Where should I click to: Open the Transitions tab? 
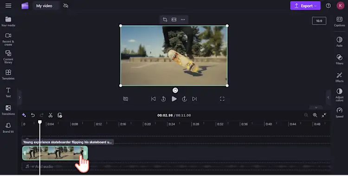(x=8, y=110)
